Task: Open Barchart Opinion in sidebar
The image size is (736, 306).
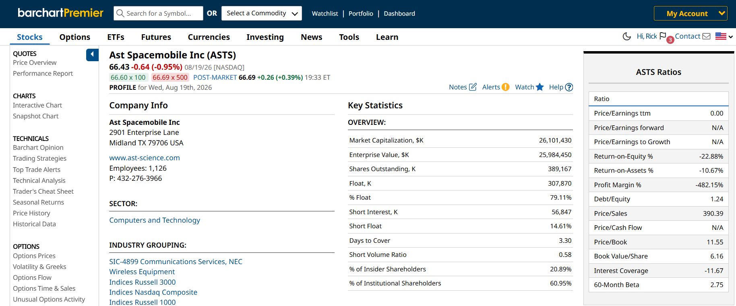Action: pos(38,147)
